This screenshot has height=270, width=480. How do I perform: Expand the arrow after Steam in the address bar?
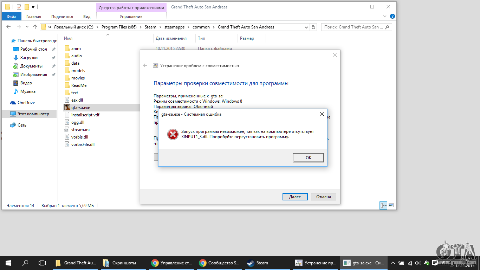160,27
